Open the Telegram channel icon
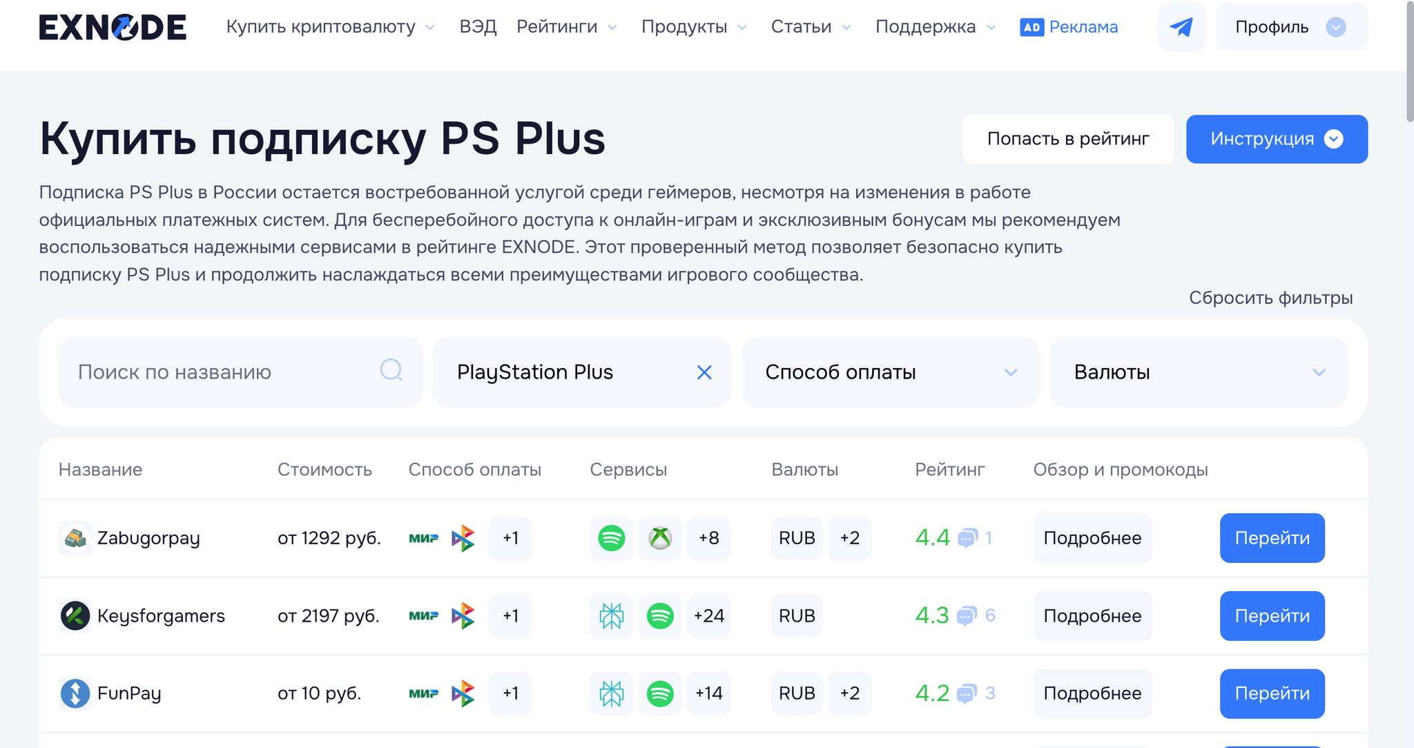Image resolution: width=1414 pixels, height=748 pixels. [1181, 28]
